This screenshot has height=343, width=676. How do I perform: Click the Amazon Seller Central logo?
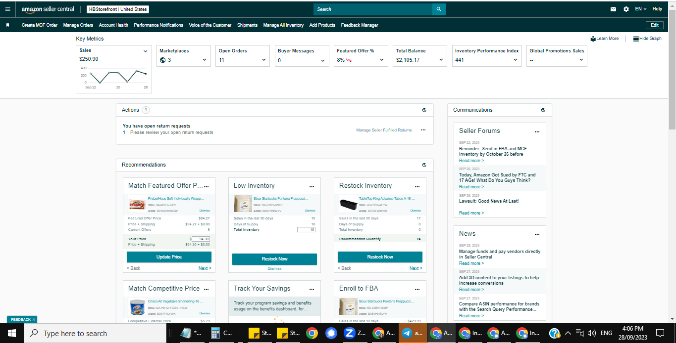pos(48,9)
